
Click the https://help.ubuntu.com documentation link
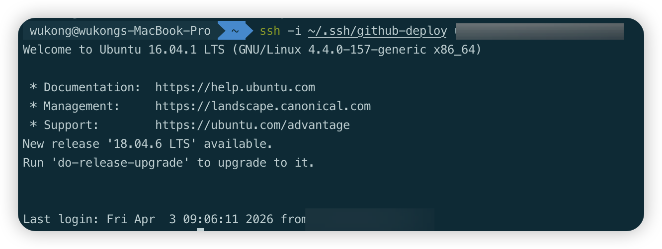coord(235,87)
